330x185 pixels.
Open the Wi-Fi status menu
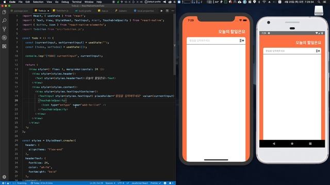point(264,2)
